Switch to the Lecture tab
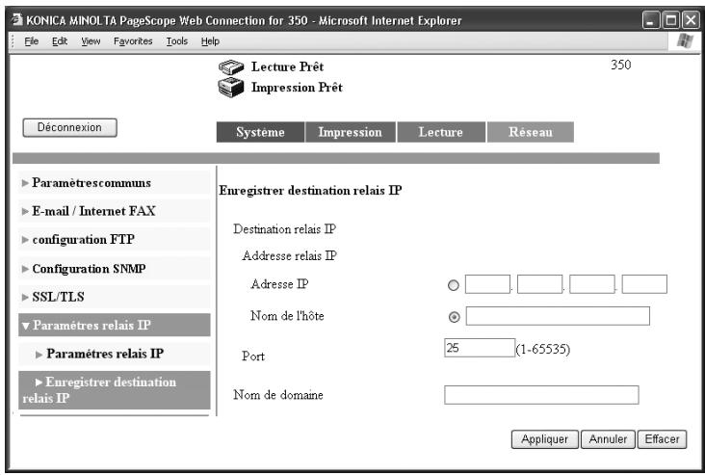705x475 pixels. 441,132
